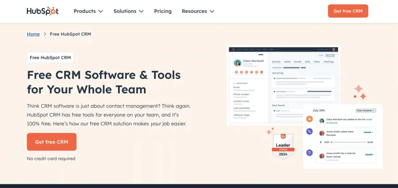Click the Clara Marshall contact name
Image resolution: width=398 pixels, height=188 pixels.
click(253, 61)
